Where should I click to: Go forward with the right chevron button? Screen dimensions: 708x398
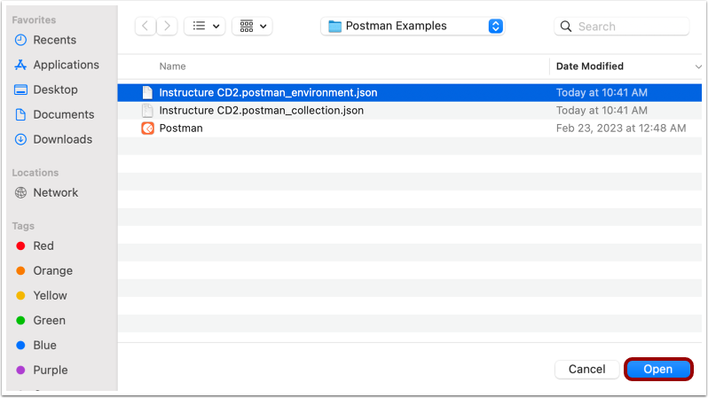pyautogui.click(x=167, y=27)
